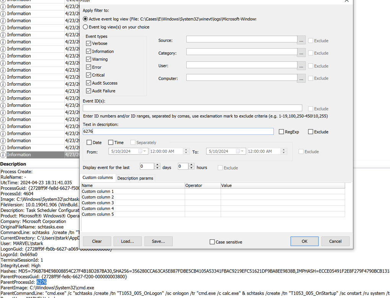
Task: Click the Load... button
Action: click(x=128, y=241)
